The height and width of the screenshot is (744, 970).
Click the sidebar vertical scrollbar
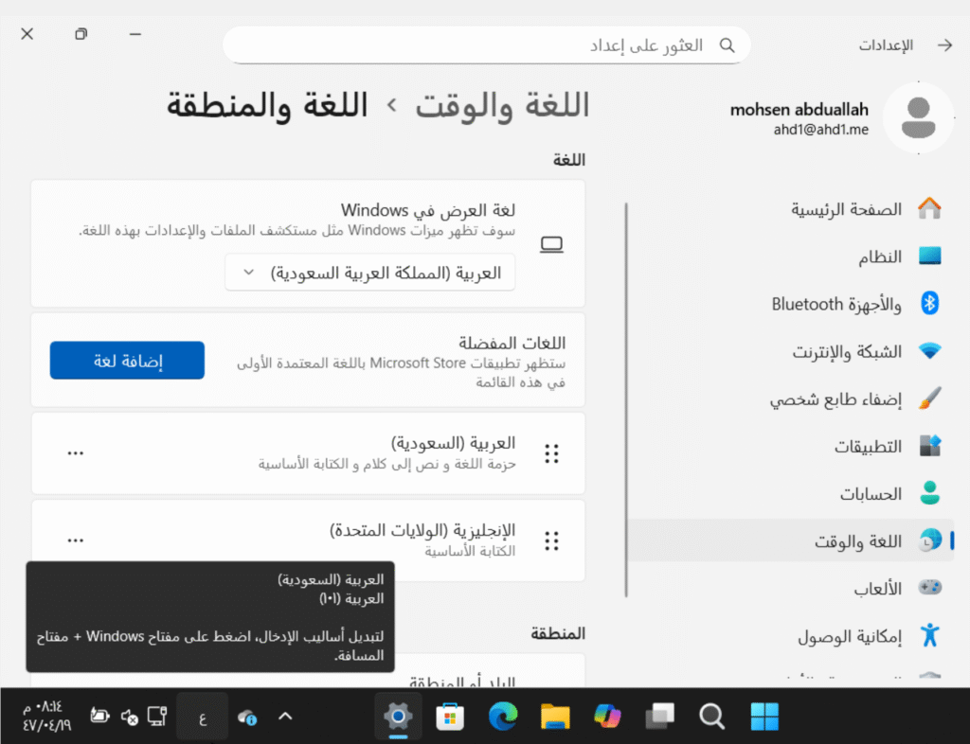(626, 398)
